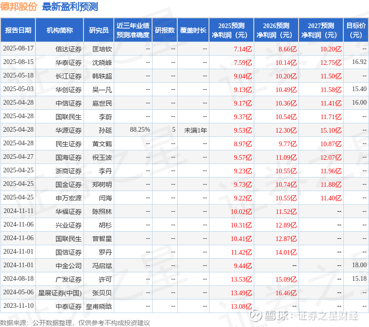Click the 研报数 column header
Image resolution: width=369 pixels, height=327 pixels.
(x=165, y=30)
